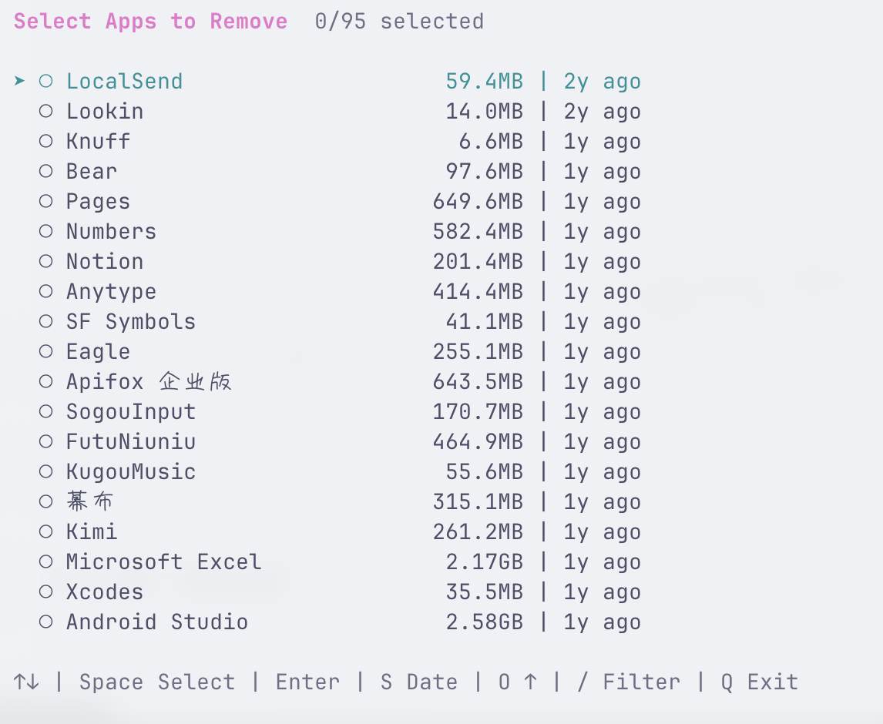
Task: Select the Anytype row label
Action: coord(111,291)
